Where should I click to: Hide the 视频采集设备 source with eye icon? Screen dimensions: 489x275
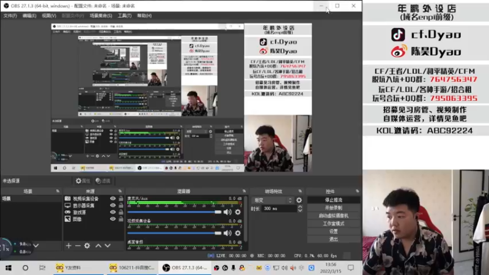[x=113, y=199]
